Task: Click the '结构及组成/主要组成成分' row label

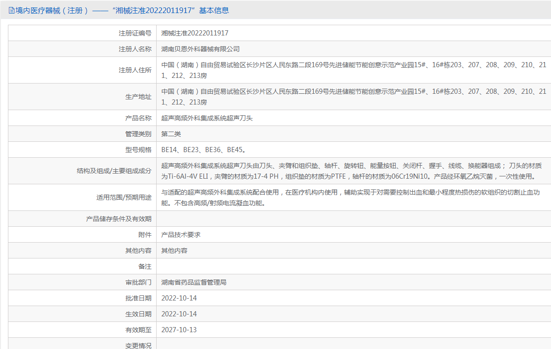Action: pyautogui.click(x=114, y=171)
